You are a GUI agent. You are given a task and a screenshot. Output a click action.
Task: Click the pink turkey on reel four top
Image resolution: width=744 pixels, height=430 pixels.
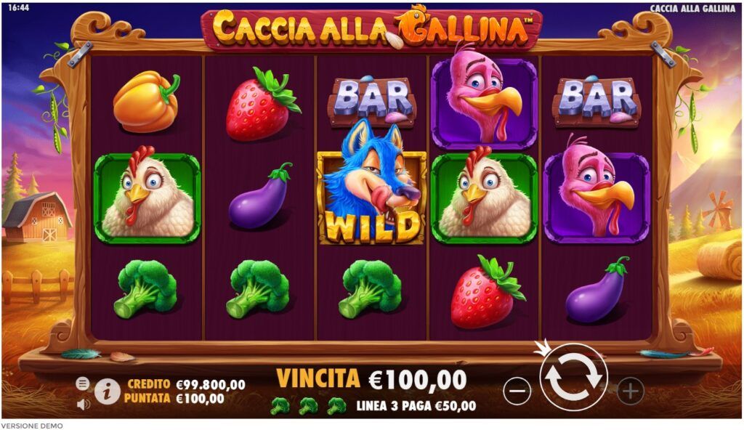coord(485,97)
